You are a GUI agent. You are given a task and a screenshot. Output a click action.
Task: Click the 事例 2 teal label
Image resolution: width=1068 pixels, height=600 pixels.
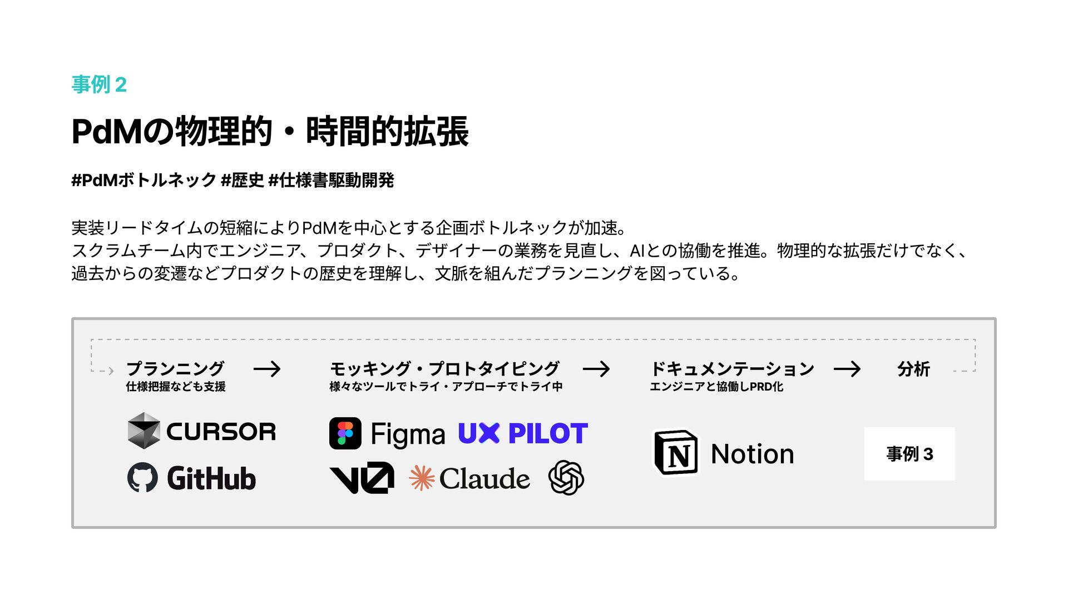click(x=99, y=84)
